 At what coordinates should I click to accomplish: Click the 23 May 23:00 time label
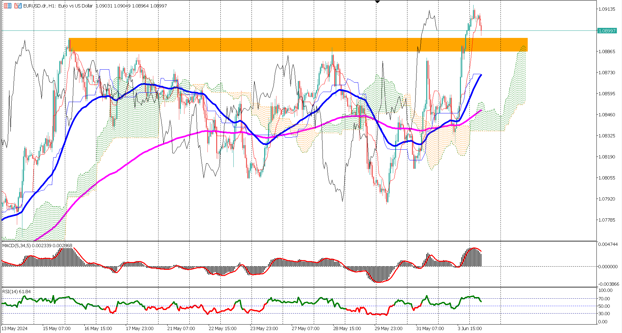pos(264,328)
